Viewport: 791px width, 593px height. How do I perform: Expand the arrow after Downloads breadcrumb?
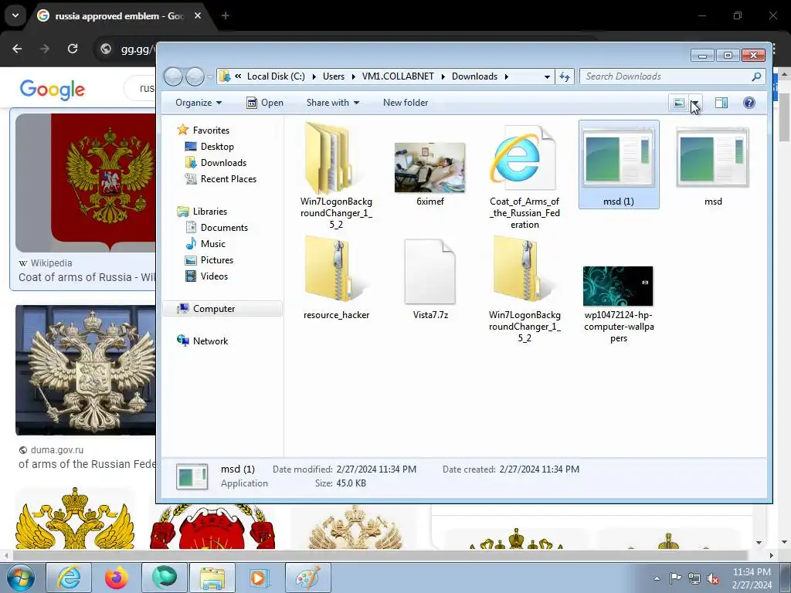point(506,76)
